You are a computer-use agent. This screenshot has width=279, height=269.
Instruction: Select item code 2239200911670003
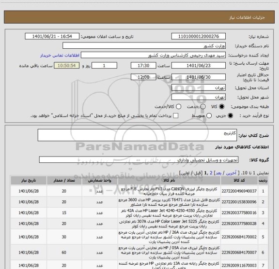(239, 266)
